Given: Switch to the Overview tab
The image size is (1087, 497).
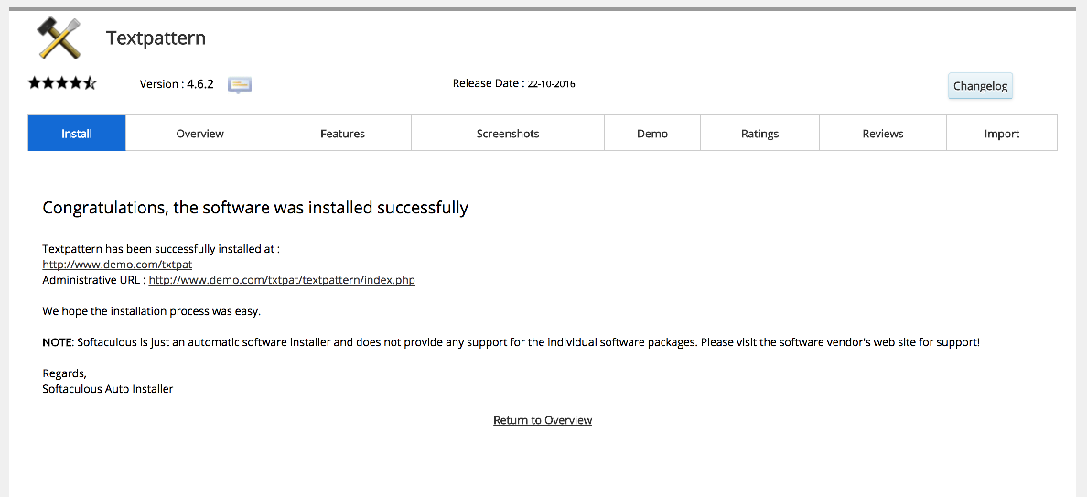Looking at the screenshot, I should [x=199, y=133].
